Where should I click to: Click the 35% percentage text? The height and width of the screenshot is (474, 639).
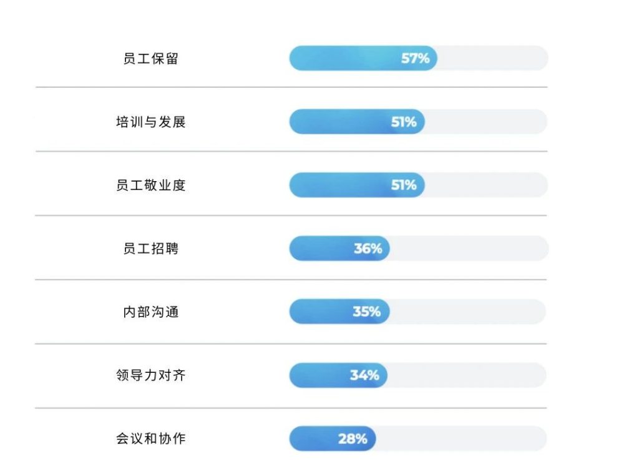[367, 312]
